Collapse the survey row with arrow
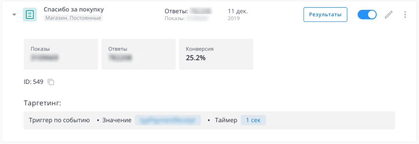This screenshot has height=144, width=419. point(14,15)
